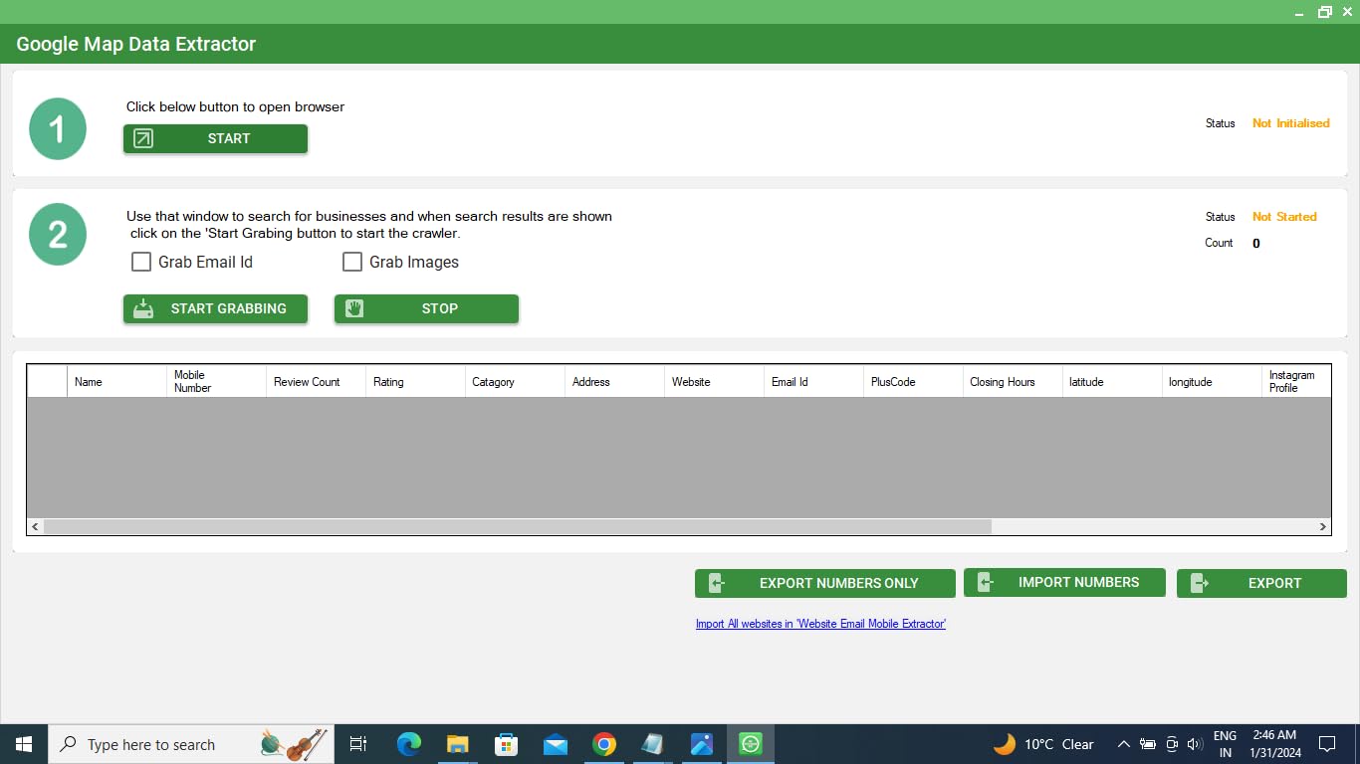Click the Count value 0

pyautogui.click(x=1255, y=244)
